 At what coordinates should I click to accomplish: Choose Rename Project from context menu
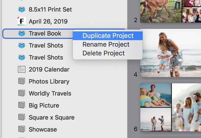[108, 45]
